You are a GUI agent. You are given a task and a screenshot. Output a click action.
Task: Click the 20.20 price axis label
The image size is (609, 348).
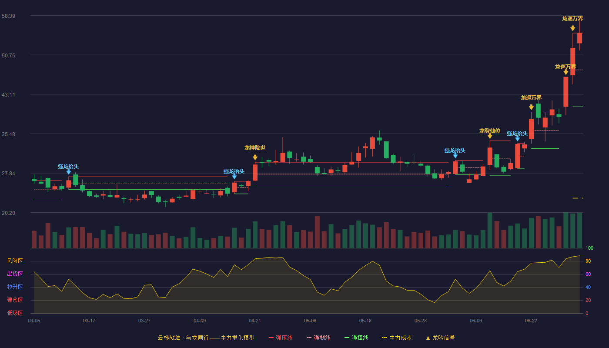coord(8,213)
